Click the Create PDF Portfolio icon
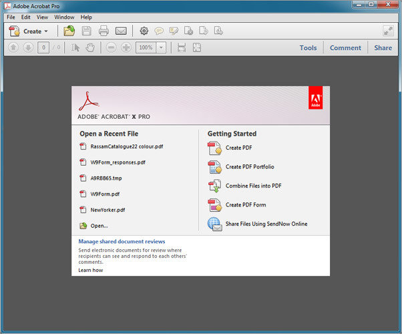The width and height of the screenshot is (402, 334). (x=214, y=167)
